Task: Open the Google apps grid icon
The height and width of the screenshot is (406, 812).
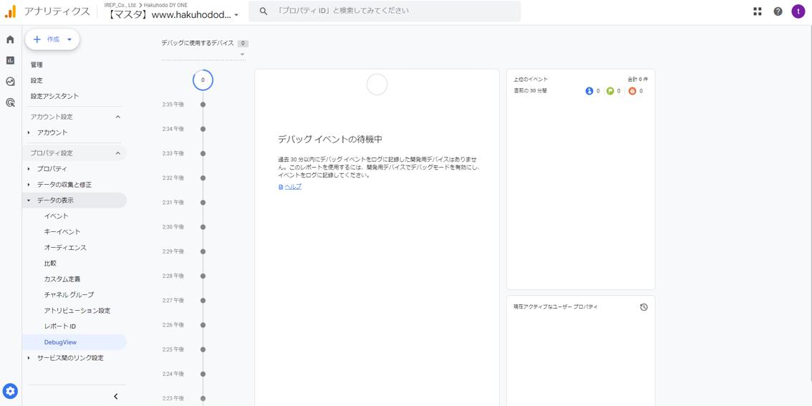Action: click(x=757, y=11)
